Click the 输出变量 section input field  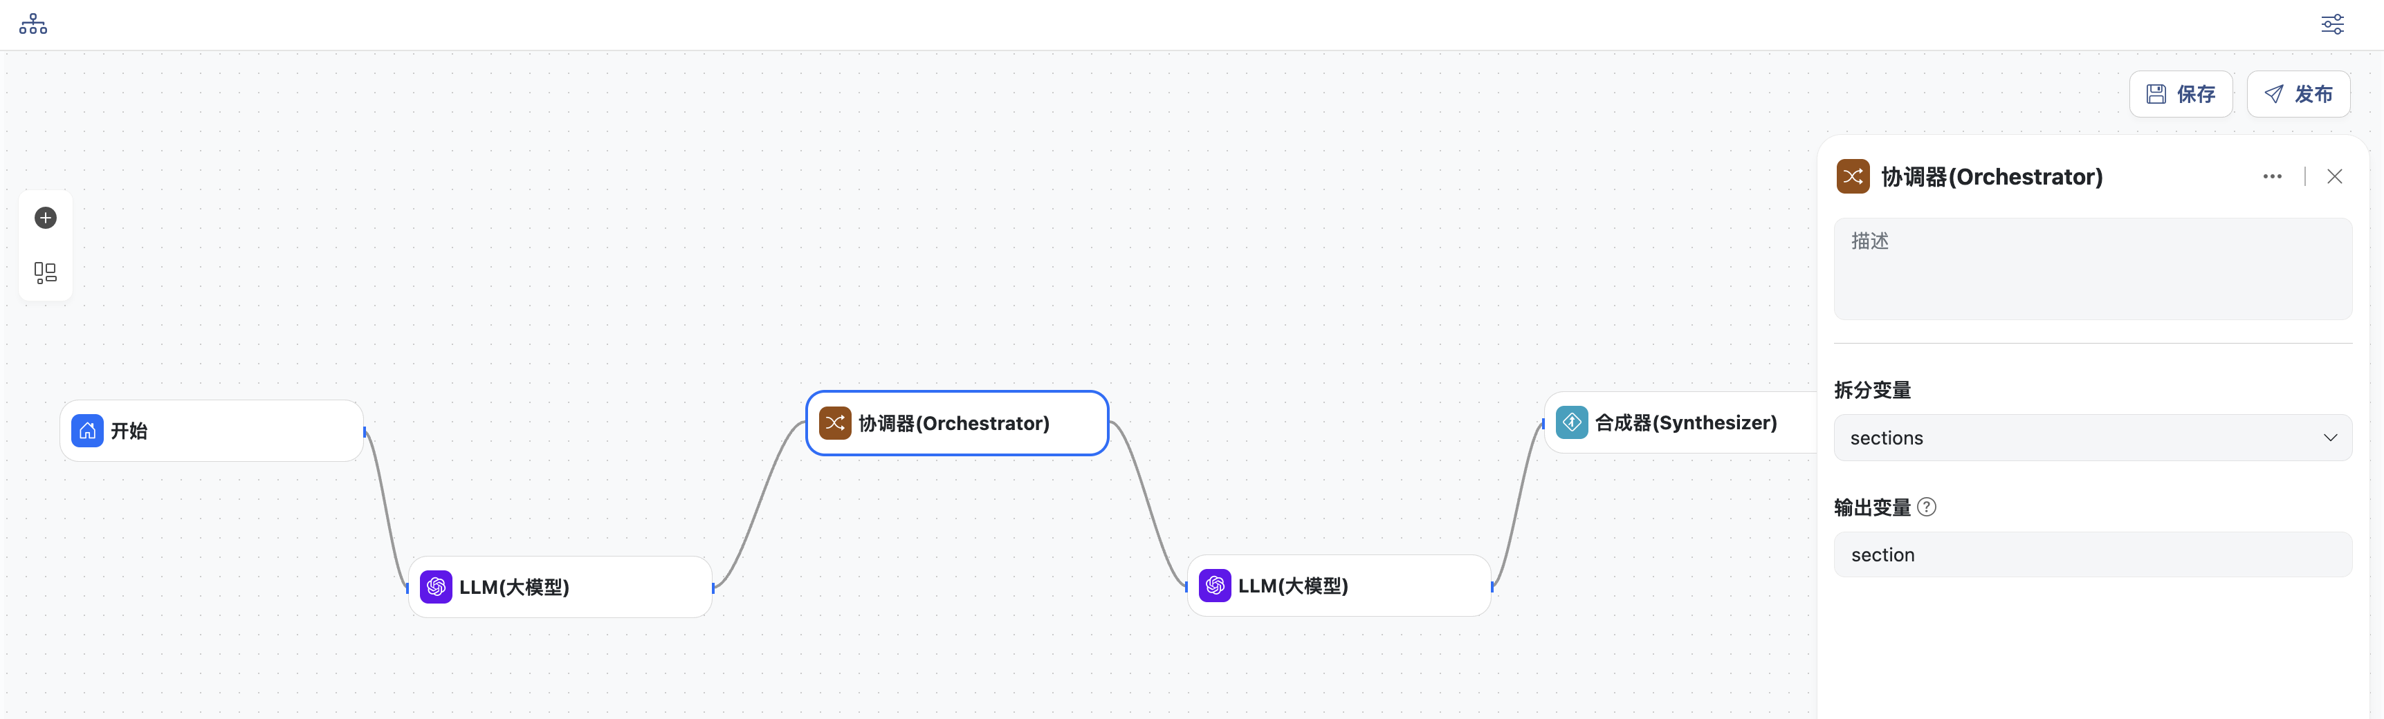(x=2091, y=554)
